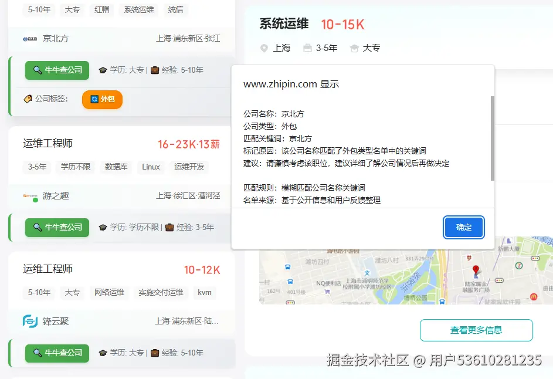Click the graduation cap icon beside 大专
Viewport: 553px width, 379px height.
(355, 48)
